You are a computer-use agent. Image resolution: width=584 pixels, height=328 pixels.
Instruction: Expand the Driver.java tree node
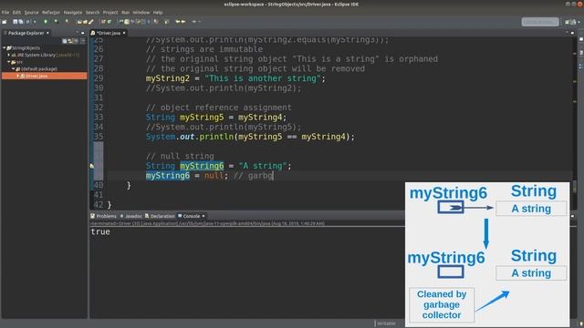17,76
